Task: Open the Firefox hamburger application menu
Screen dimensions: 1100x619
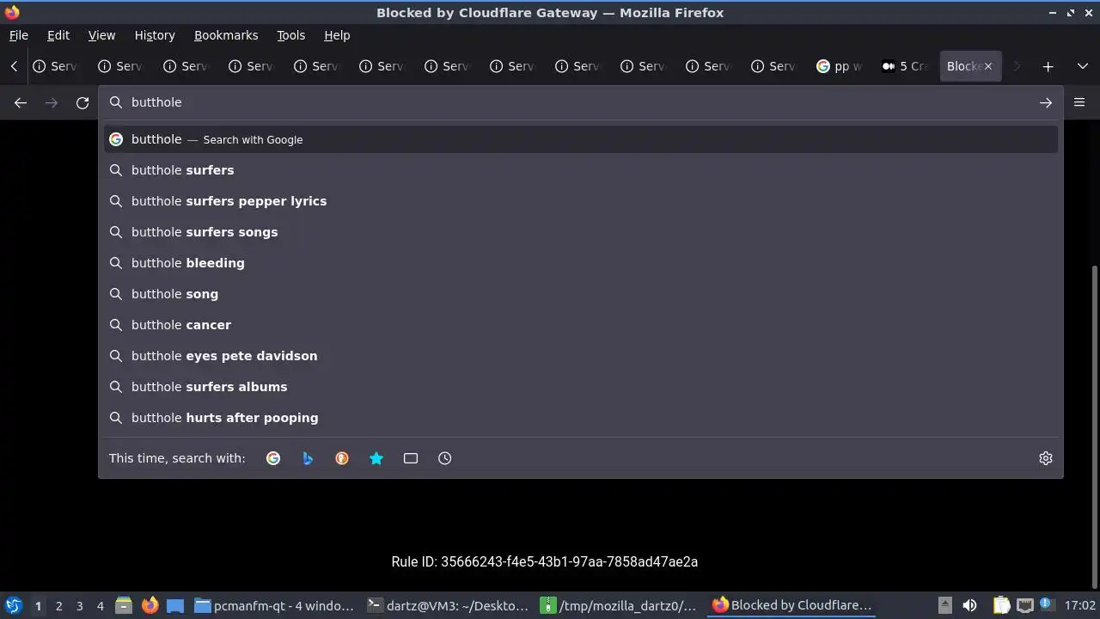Action: click(1079, 102)
